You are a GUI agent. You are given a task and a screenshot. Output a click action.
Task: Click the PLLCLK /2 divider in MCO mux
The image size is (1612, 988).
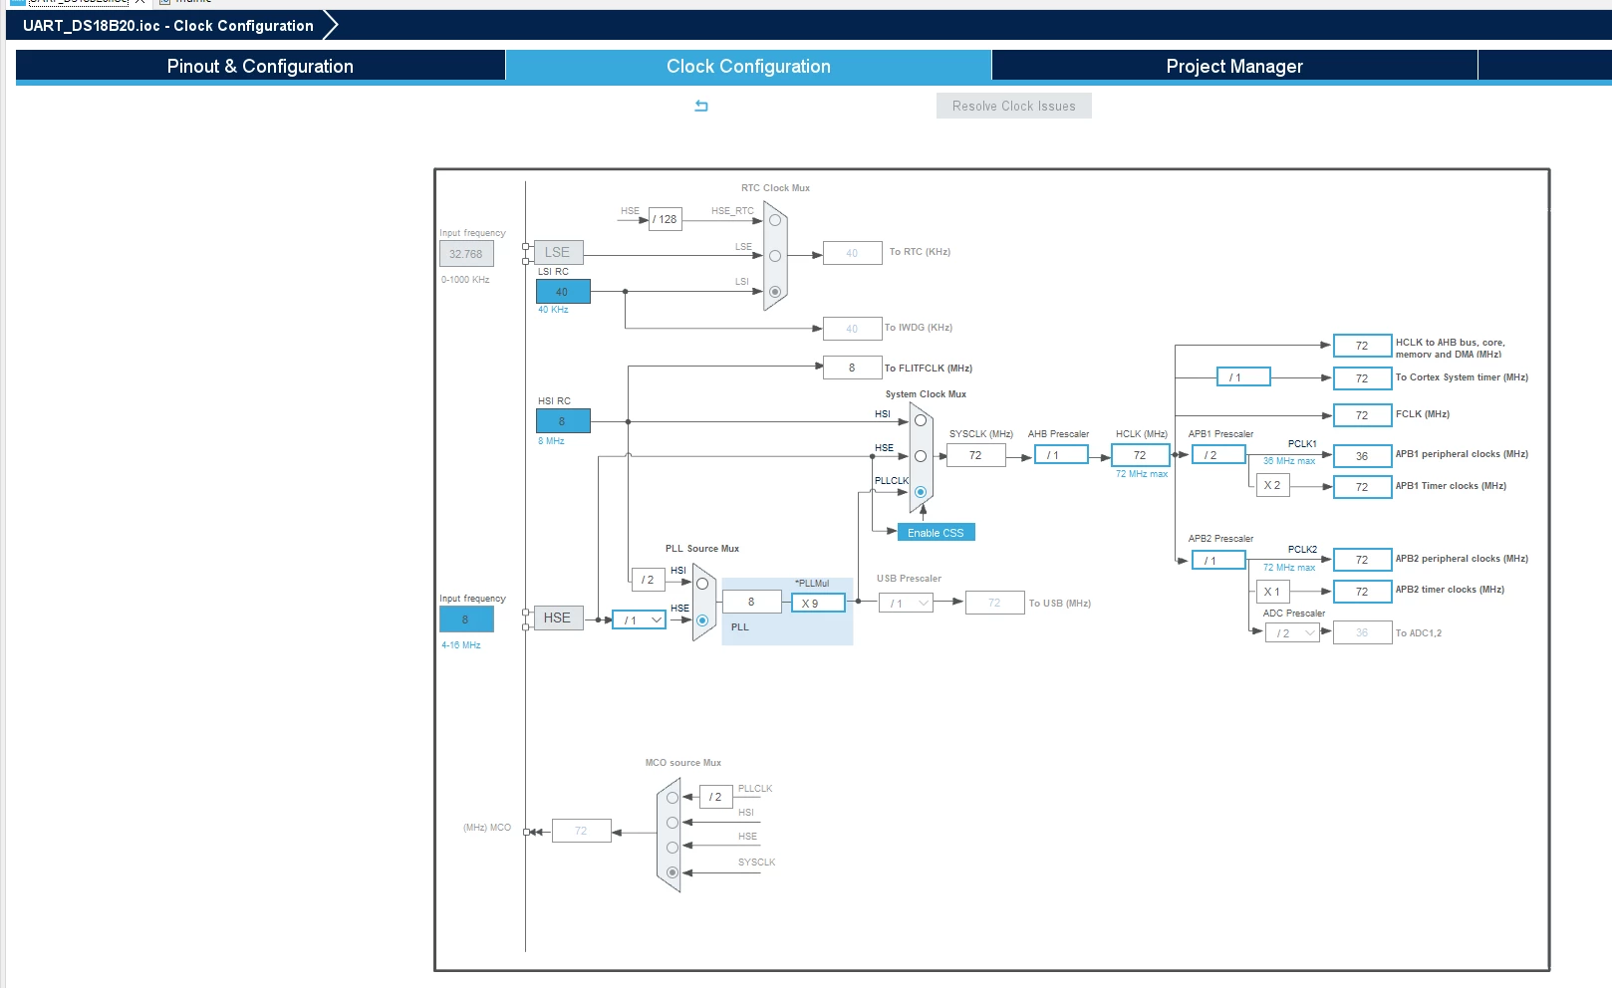[715, 797]
